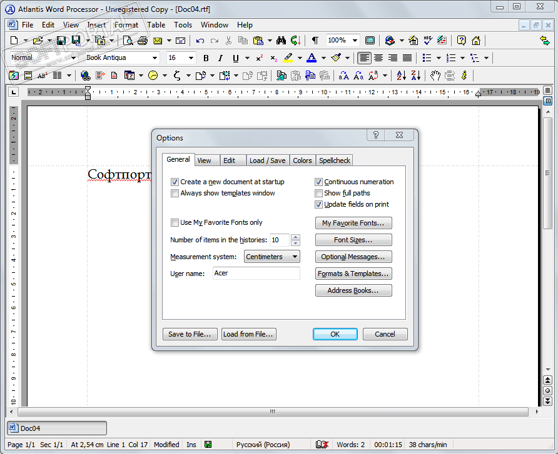Click the Sort descending Z-A icon
The image size is (558, 454).
click(x=415, y=76)
